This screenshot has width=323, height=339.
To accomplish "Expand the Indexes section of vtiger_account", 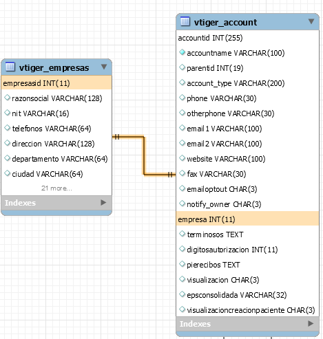I will 311,324.
